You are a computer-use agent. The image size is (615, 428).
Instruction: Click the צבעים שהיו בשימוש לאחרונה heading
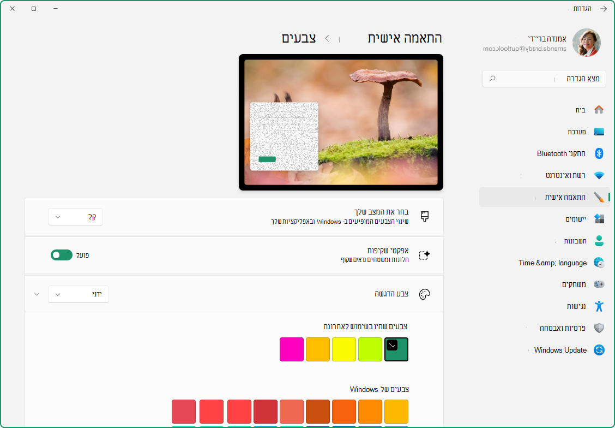tap(365, 326)
